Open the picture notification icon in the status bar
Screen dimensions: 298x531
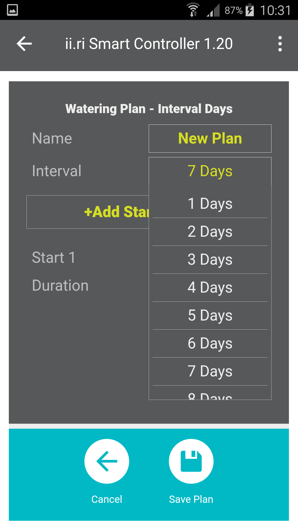point(12,10)
